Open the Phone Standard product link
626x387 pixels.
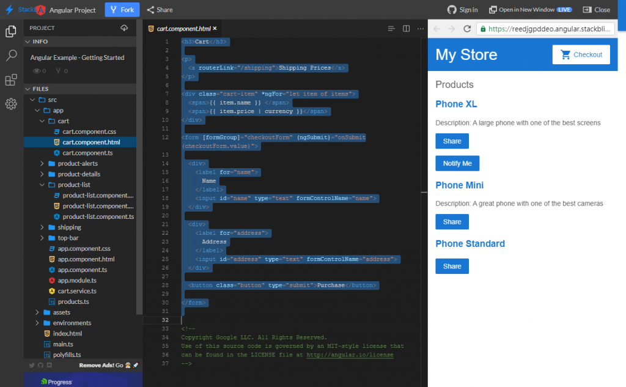pos(470,243)
